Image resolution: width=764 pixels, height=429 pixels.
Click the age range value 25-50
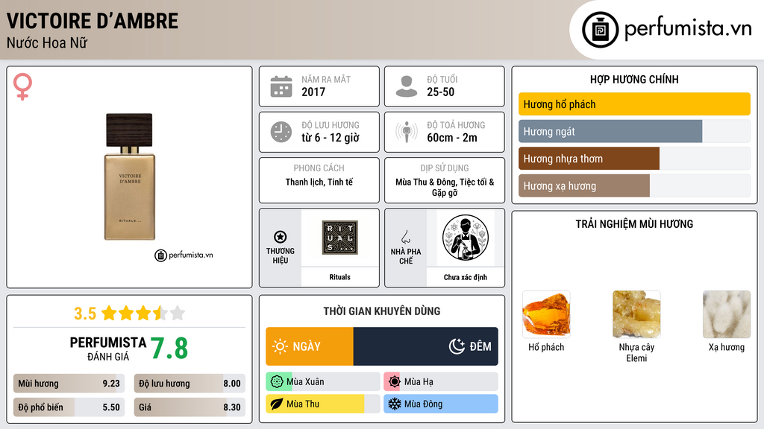coord(440,92)
